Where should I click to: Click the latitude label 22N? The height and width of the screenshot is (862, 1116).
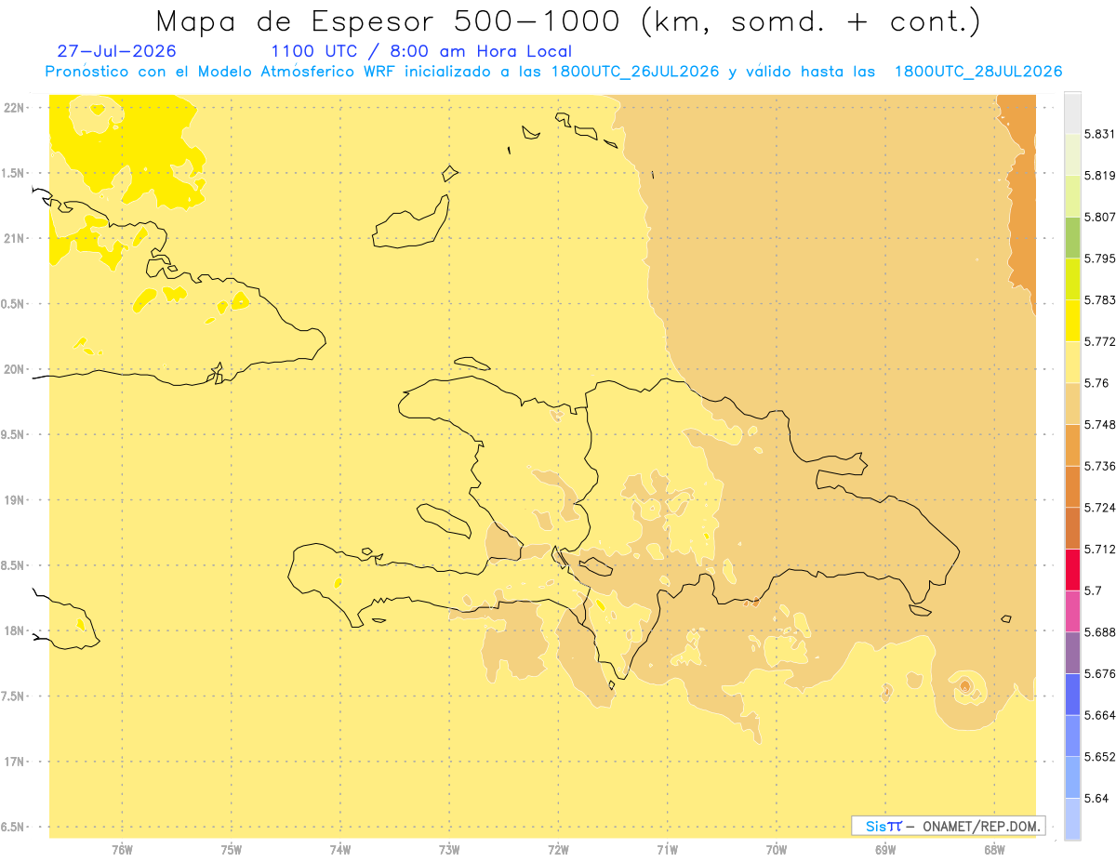click(x=16, y=107)
